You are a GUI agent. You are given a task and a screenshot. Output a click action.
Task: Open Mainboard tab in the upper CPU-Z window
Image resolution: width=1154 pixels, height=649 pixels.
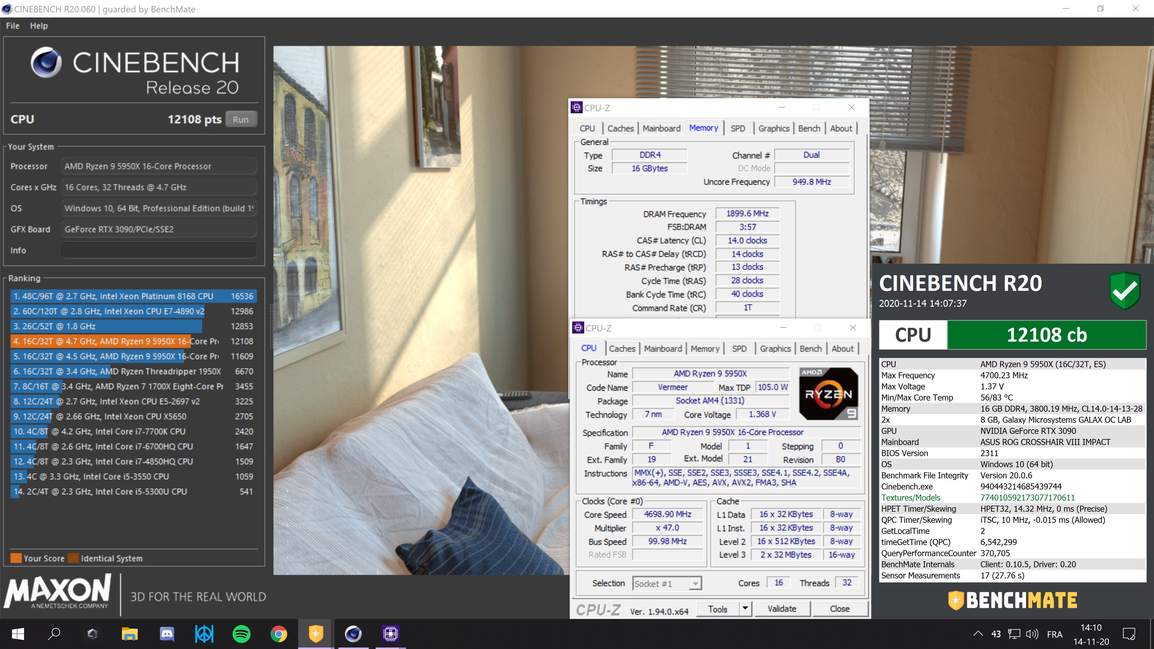coord(661,129)
